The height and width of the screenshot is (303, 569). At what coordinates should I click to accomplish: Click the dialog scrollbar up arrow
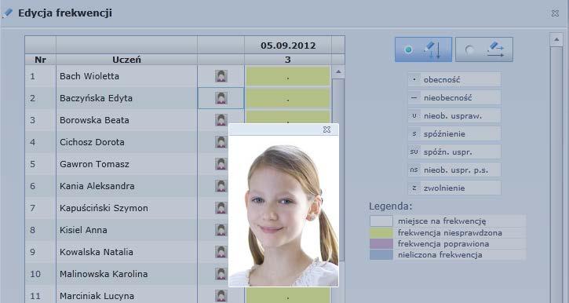tap(556, 39)
